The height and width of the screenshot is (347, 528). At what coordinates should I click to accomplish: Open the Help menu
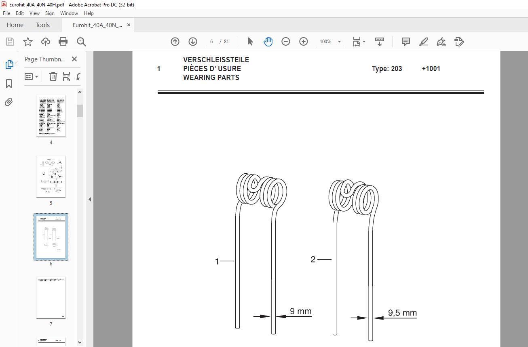89,13
